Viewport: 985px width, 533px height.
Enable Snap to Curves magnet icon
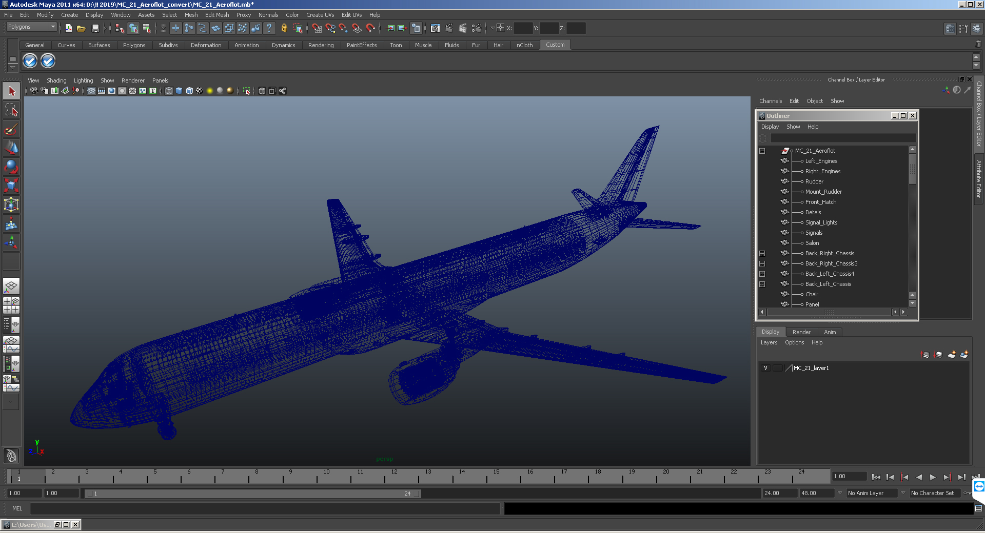pyautogui.click(x=330, y=28)
